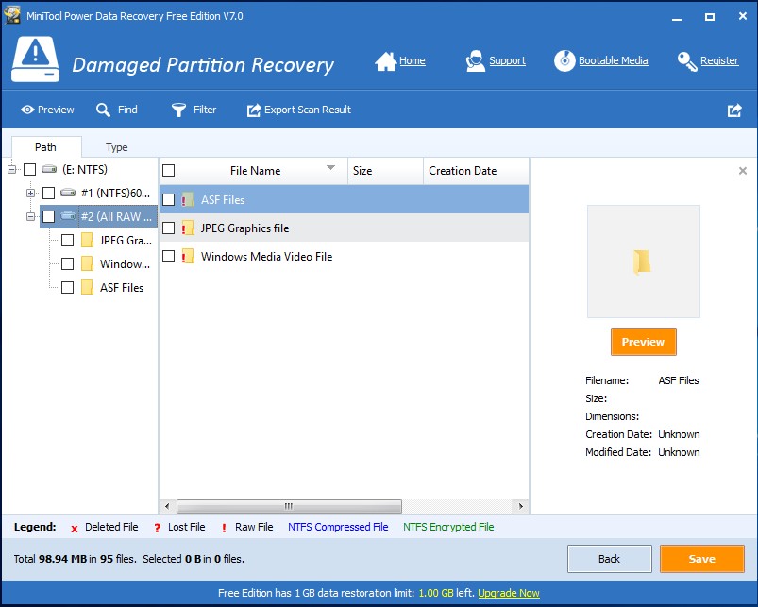Screen dimensions: 758x607
Task: Open the Preview tool in the toolbar
Action: tap(47, 109)
